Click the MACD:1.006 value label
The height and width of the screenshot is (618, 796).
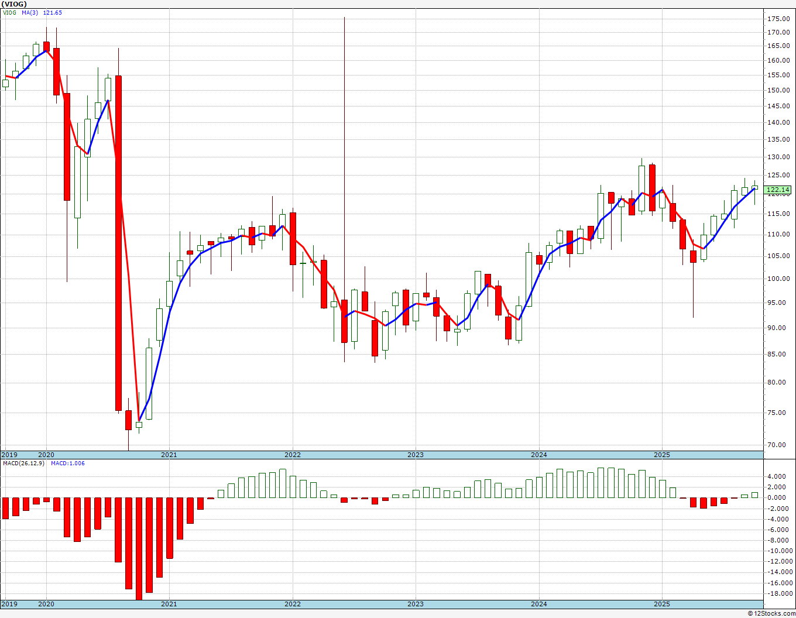(x=67, y=463)
